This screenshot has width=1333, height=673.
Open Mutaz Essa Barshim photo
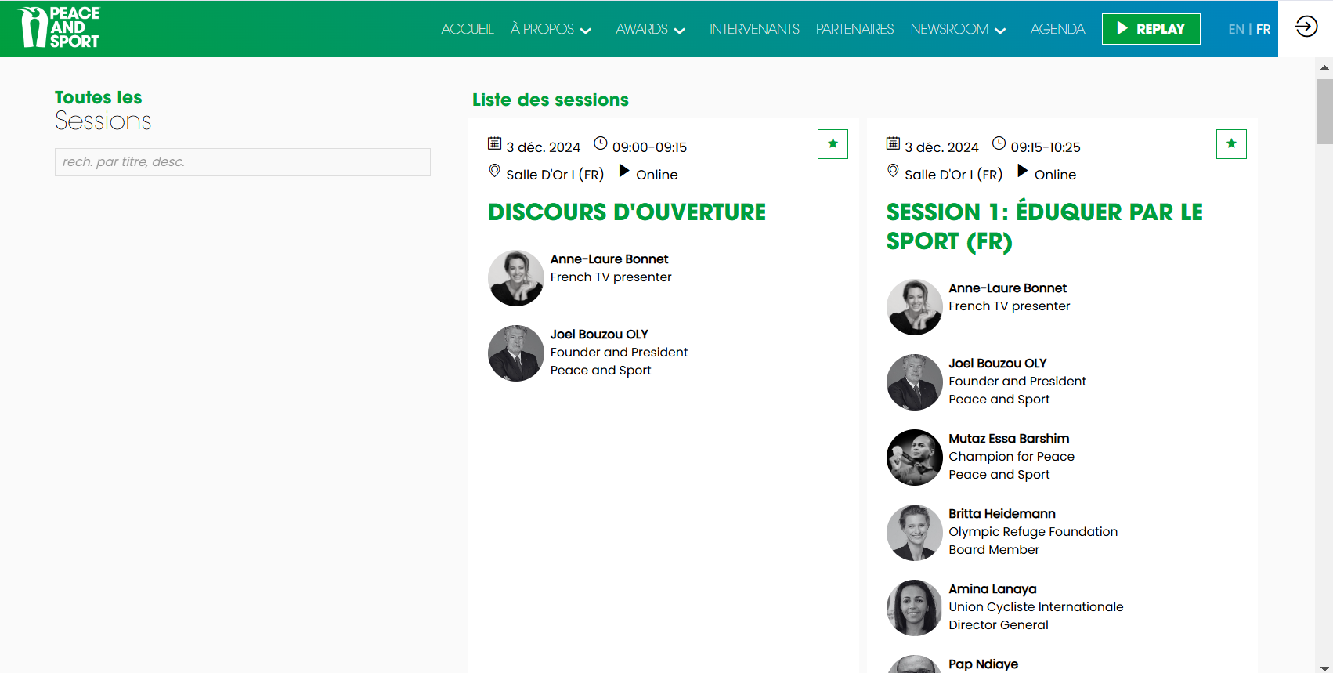click(x=915, y=458)
